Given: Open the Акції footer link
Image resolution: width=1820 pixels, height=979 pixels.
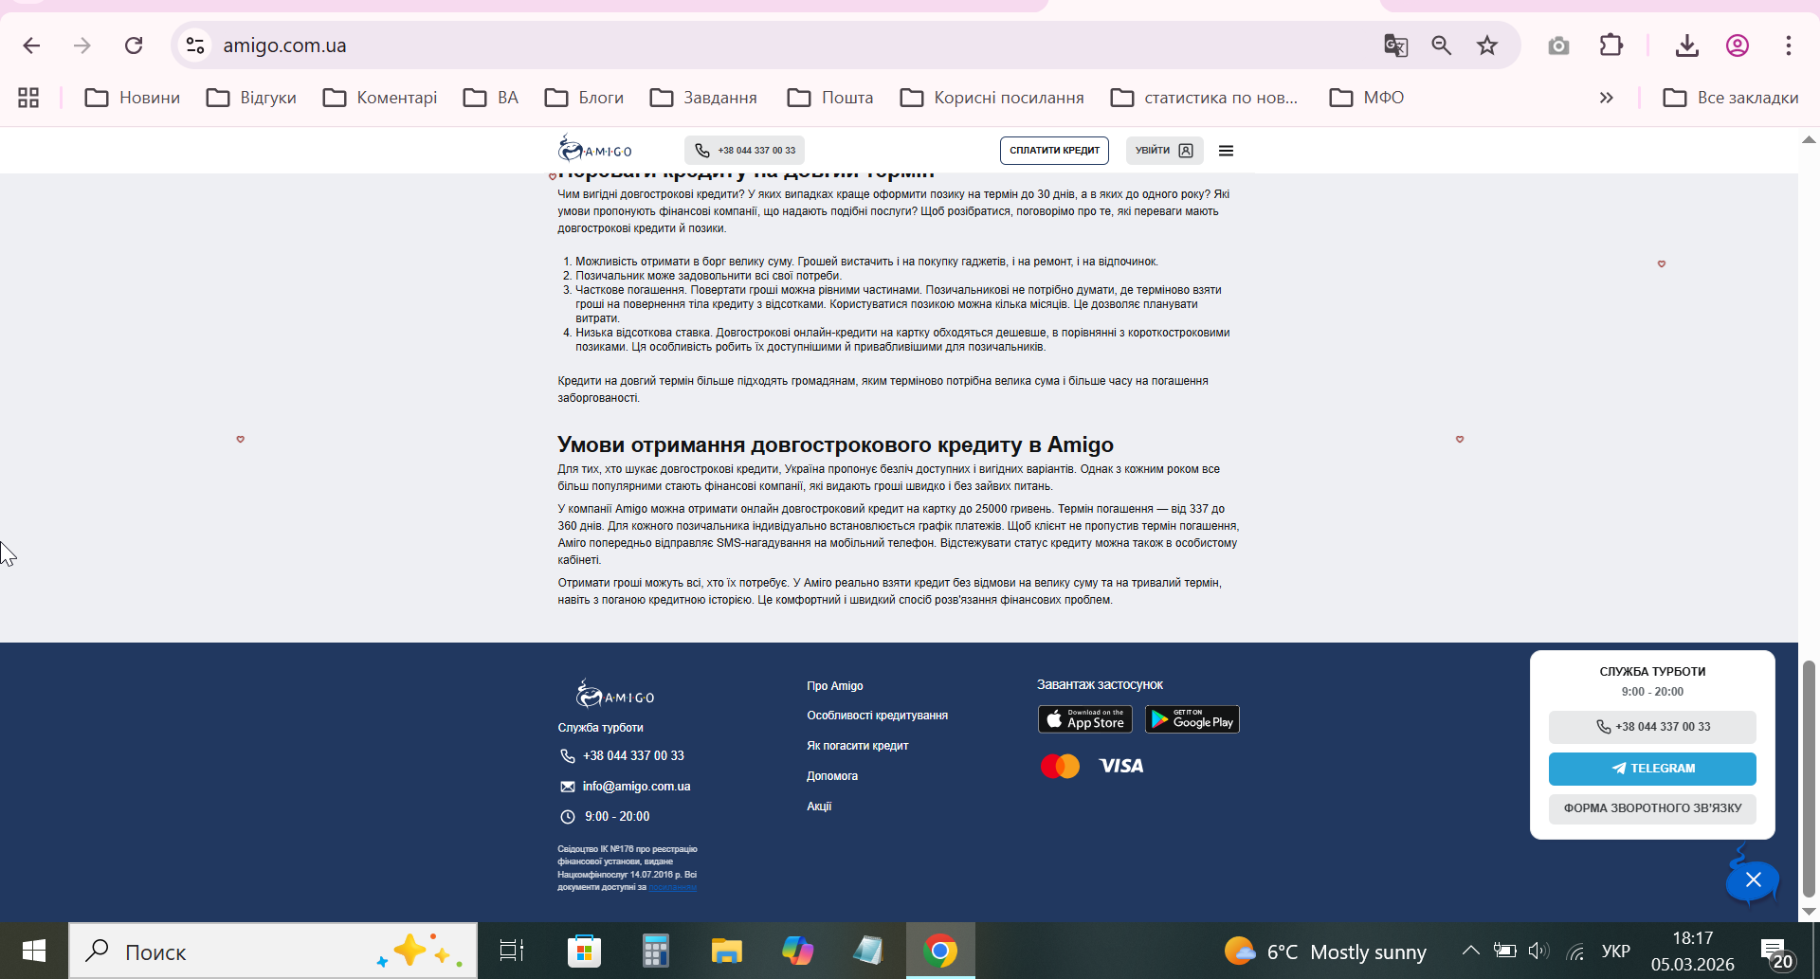Looking at the screenshot, I should (x=819, y=807).
